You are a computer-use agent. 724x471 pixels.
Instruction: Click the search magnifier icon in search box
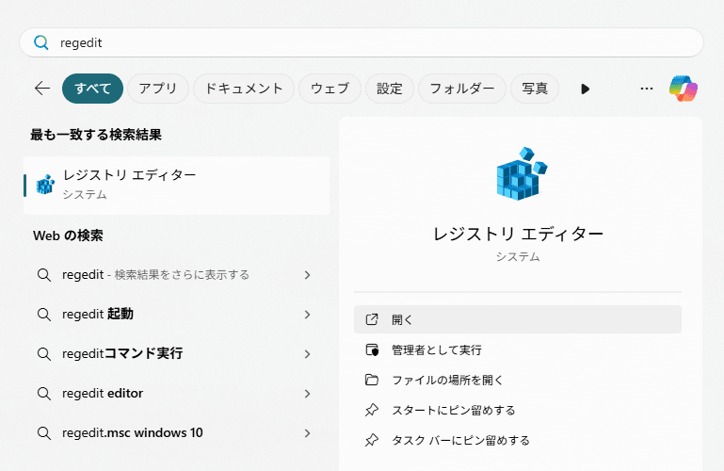41,42
